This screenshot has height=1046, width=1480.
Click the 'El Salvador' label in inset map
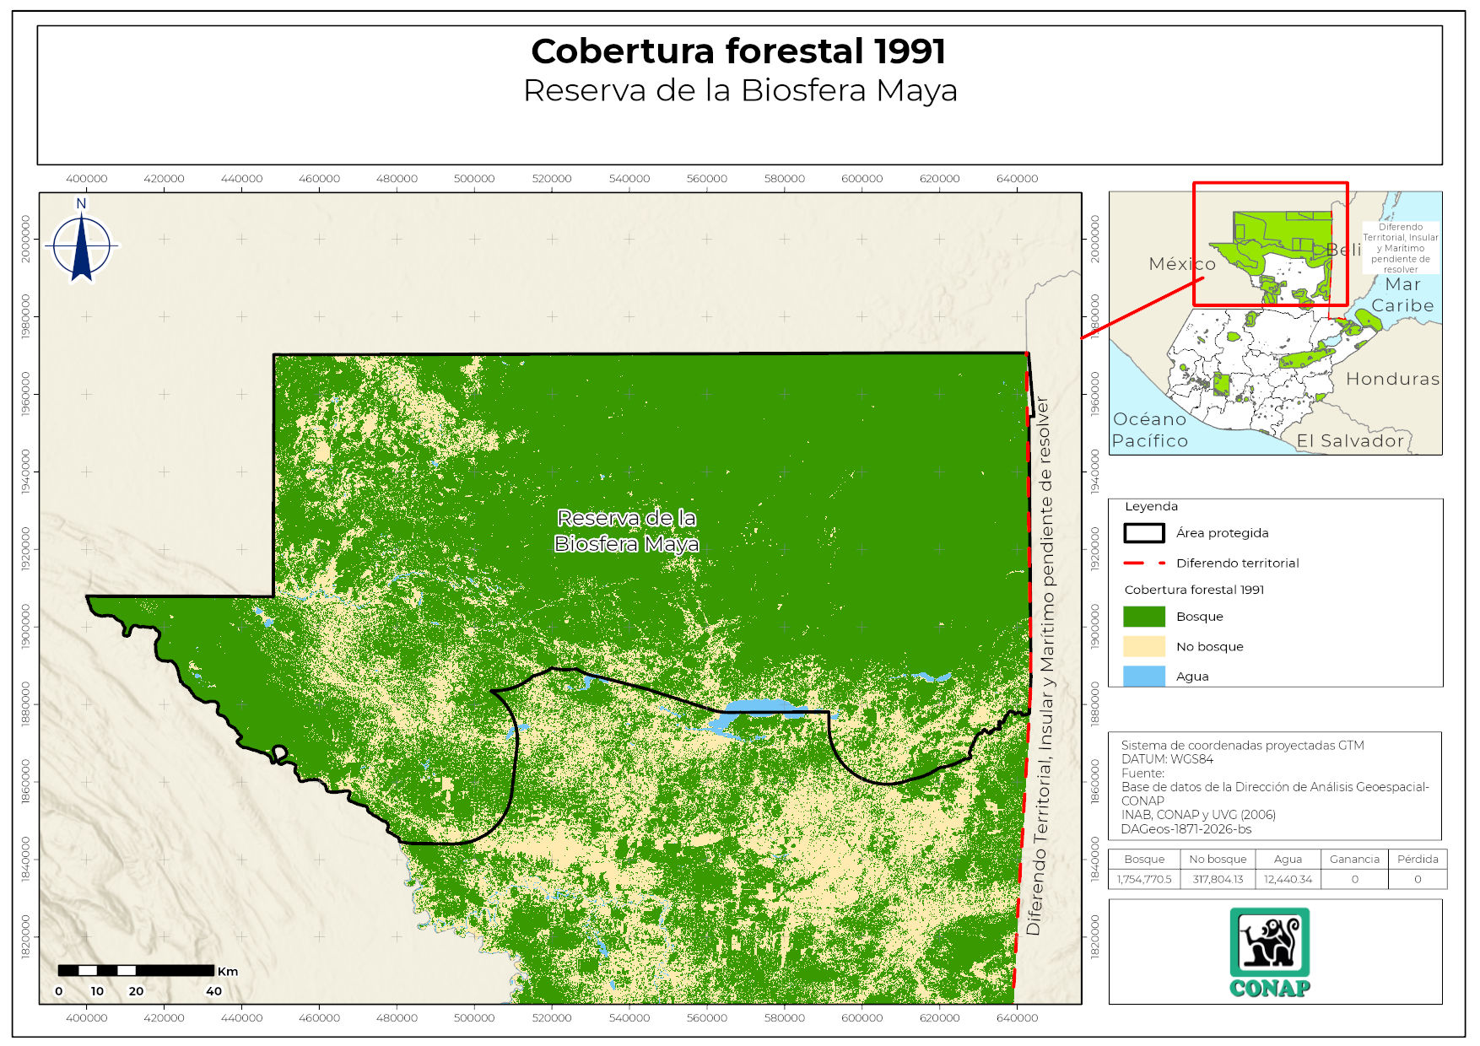pos(1350,440)
